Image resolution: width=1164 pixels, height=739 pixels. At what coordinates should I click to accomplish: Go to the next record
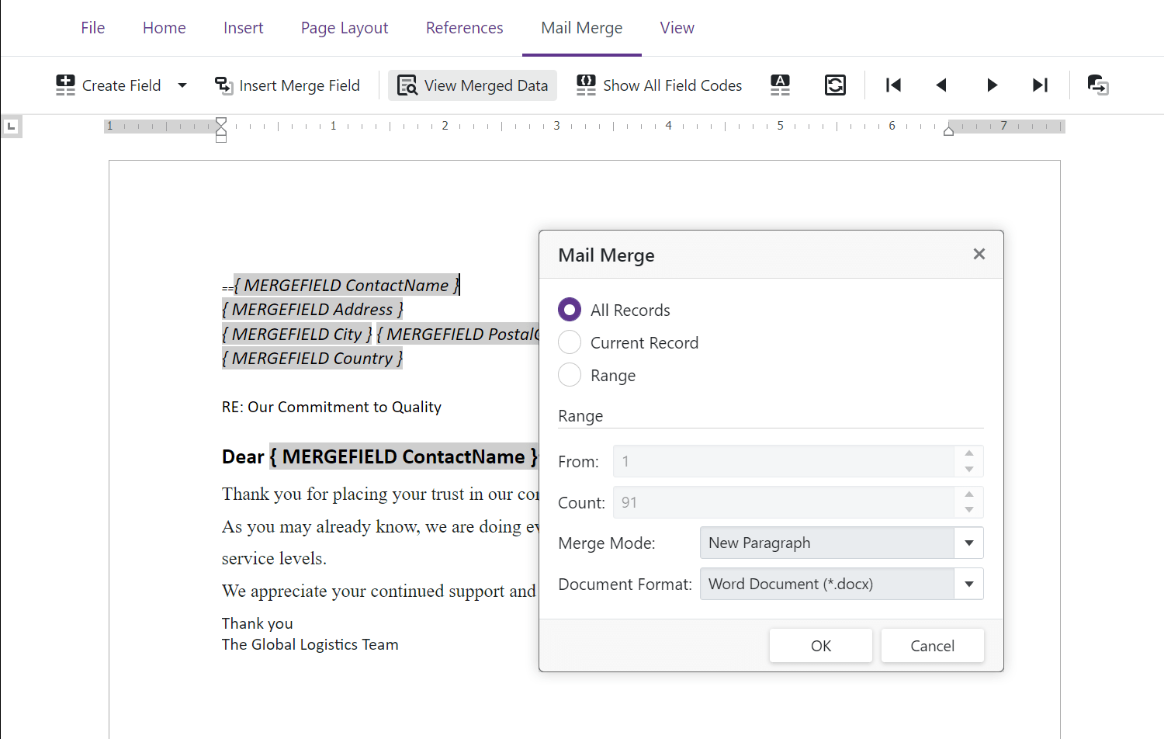tap(991, 85)
